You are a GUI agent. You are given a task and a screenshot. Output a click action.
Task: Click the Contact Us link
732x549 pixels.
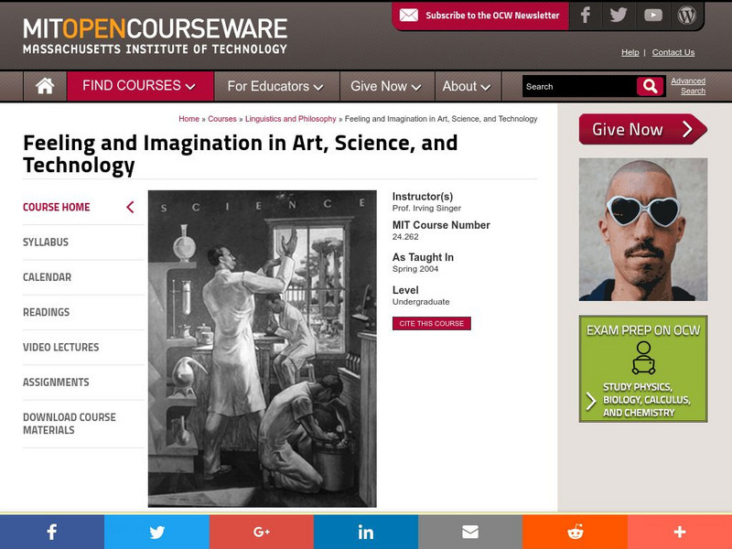point(673,52)
